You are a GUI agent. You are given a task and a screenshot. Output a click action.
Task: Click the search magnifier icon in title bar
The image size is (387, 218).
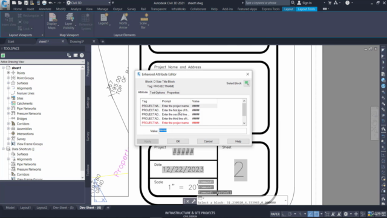293,2
